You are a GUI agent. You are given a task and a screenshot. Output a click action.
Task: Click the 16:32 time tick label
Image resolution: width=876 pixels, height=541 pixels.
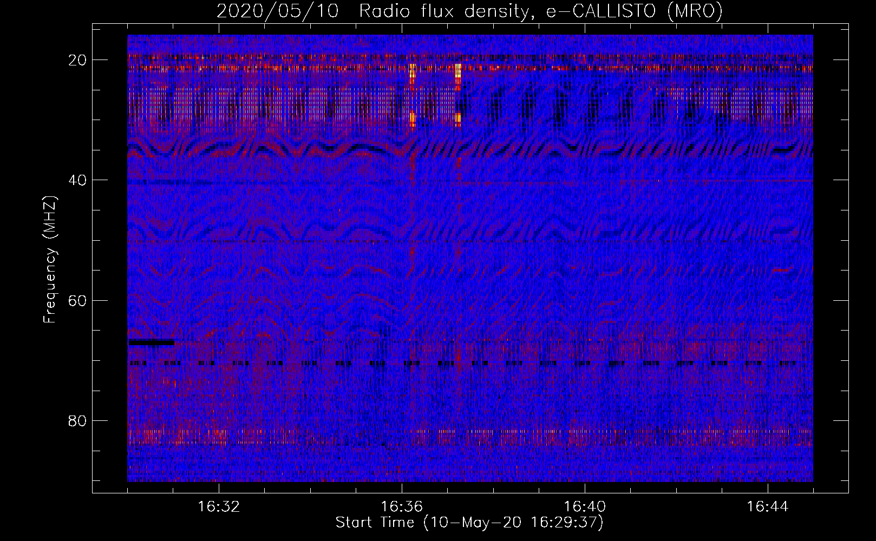[219, 507]
